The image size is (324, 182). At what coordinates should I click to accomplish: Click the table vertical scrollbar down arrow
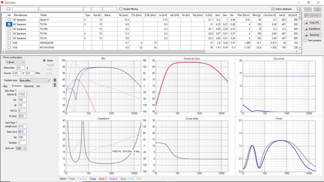pyautogui.click(x=300, y=48)
